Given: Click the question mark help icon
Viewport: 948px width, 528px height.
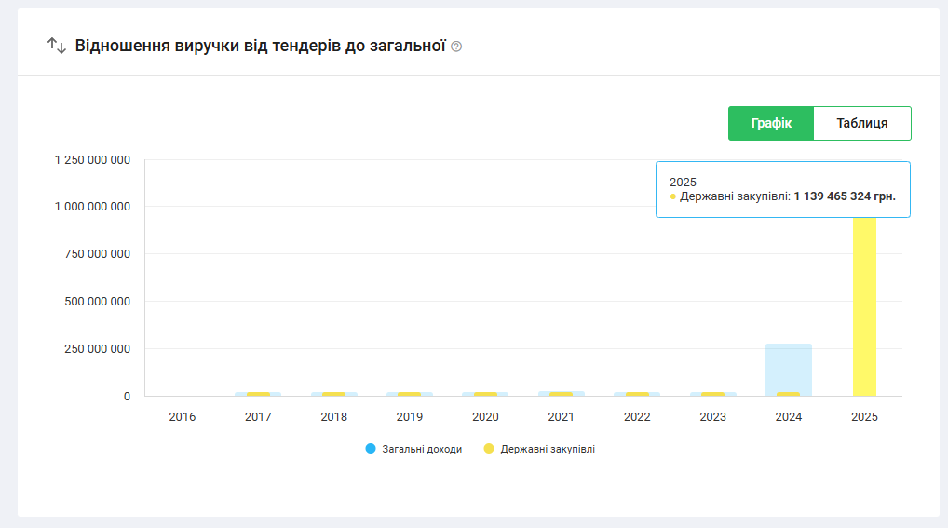Looking at the screenshot, I should tap(456, 46).
